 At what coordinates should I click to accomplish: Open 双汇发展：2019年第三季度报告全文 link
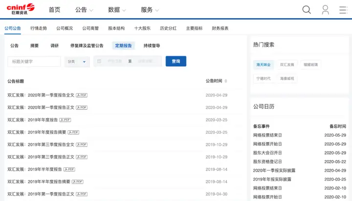[x=41, y=144]
